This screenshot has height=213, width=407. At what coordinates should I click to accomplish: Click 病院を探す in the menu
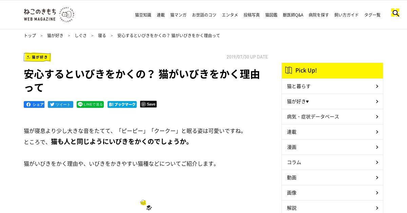pyautogui.click(x=319, y=15)
